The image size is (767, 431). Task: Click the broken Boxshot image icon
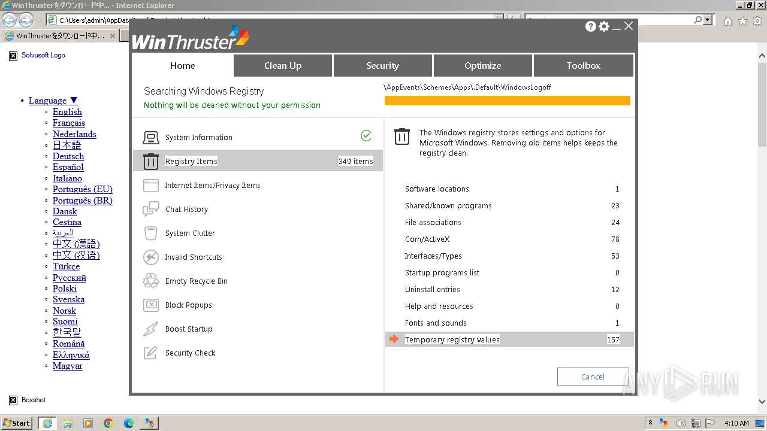coord(13,400)
